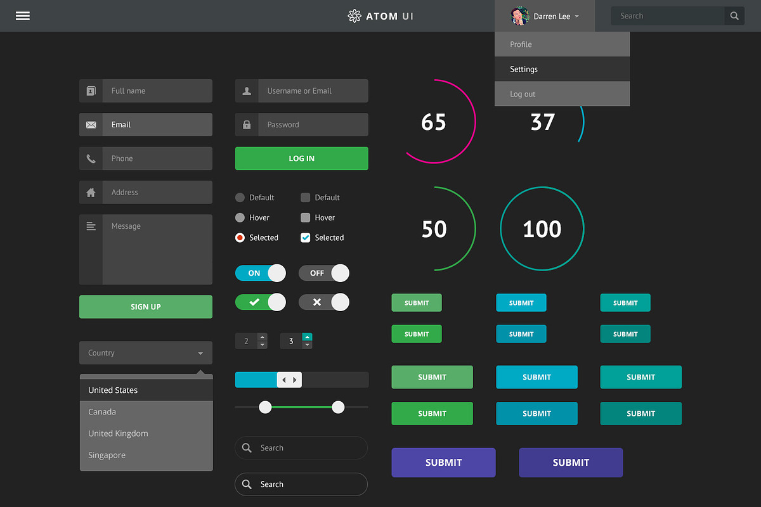Image resolution: width=761 pixels, height=507 pixels.
Task: Select the Default radio button
Action: point(240,197)
